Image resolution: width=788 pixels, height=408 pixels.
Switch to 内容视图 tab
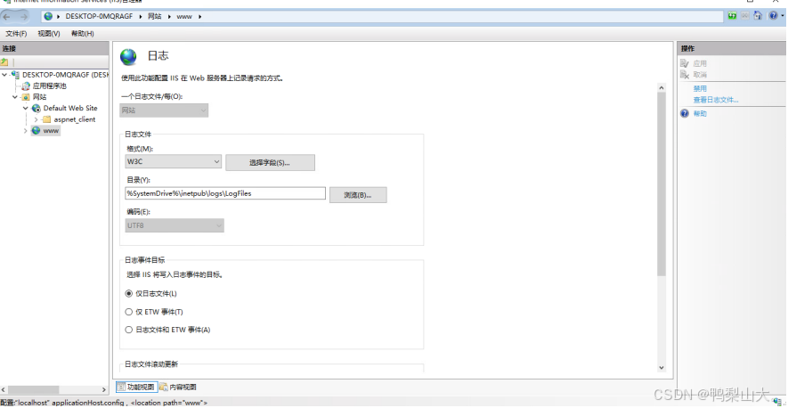(178, 388)
